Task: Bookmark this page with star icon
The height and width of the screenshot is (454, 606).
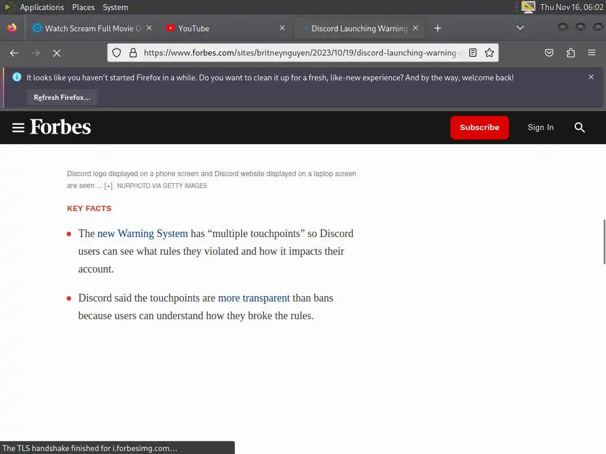Action: [489, 53]
